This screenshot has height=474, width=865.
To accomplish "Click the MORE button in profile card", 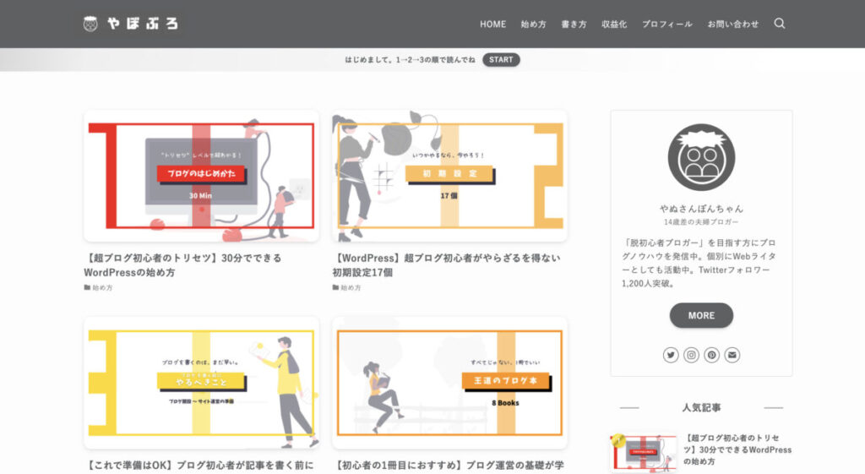I will point(701,316).
